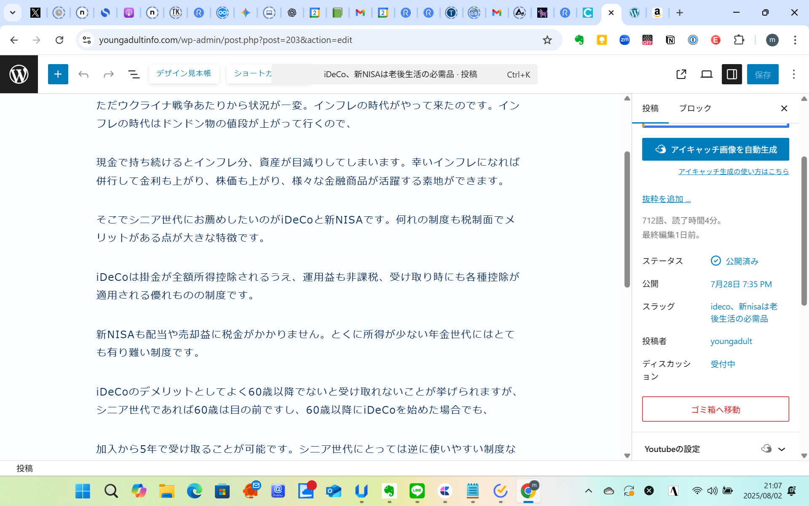Image resolution: width=809 pixels, height=506 pixels.
Task: Open the Google Keep extension icon
Action: click(602, 40)
